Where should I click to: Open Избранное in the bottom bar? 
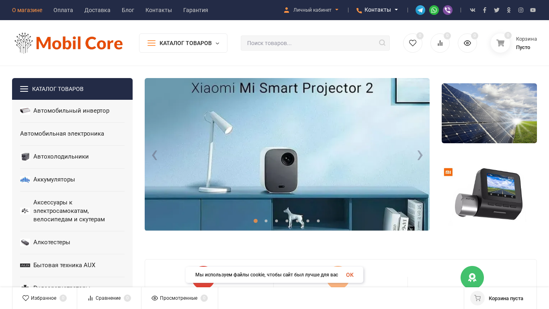(x=44, y=298)
